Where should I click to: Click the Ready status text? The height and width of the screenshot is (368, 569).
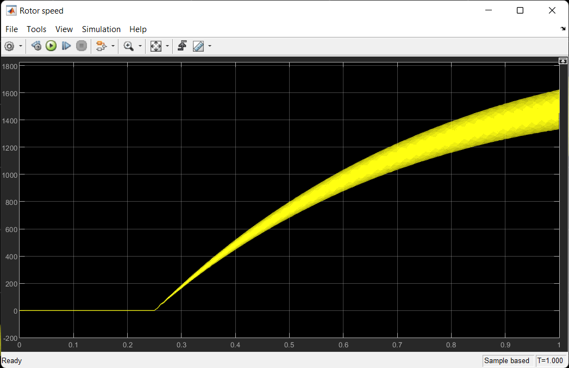tap(11, 361)
